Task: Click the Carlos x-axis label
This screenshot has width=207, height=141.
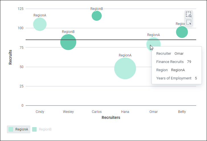Action: (x=97, y=112)
